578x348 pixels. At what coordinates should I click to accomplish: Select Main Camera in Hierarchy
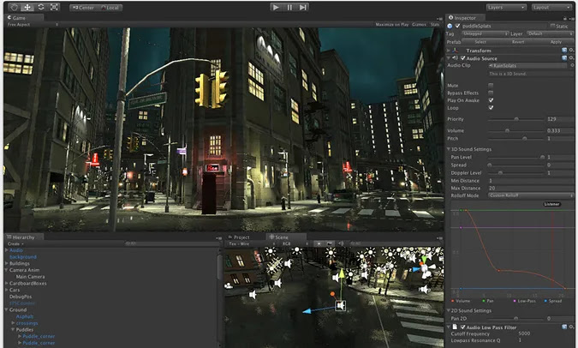[x=30, y=277]
